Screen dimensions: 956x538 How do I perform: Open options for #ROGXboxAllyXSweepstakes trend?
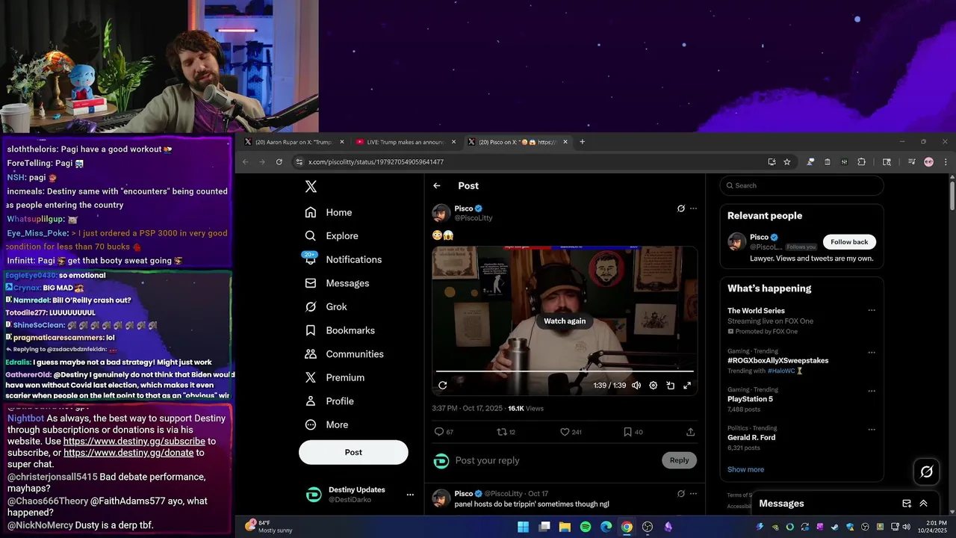pyautogui.click(x=872, y=352)
